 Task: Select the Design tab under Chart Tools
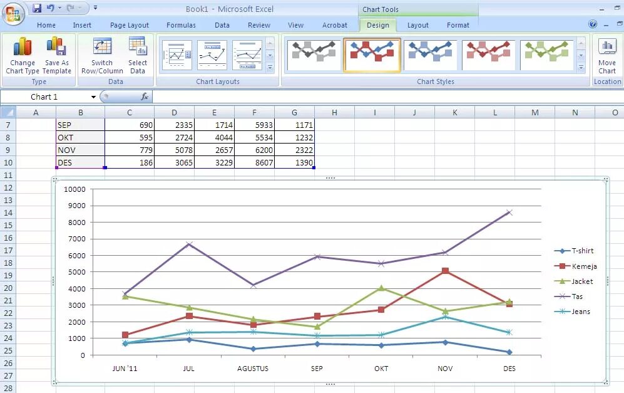click(378, 25)
